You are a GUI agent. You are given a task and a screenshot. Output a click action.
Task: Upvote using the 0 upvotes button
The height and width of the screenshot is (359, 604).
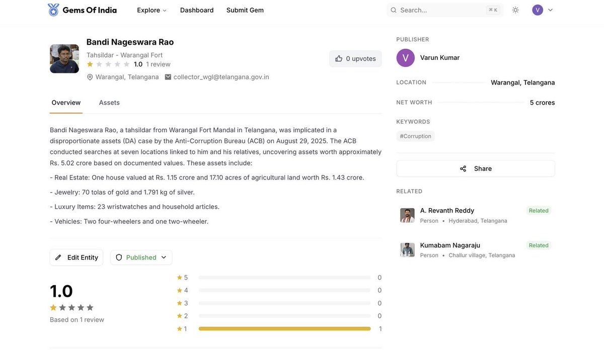point(355,59)
